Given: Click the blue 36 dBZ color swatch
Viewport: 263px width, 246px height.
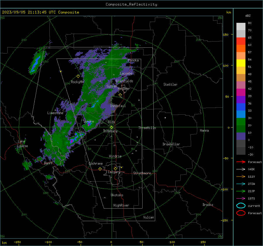Looking at the screenshot, I should tap(241, 107).
